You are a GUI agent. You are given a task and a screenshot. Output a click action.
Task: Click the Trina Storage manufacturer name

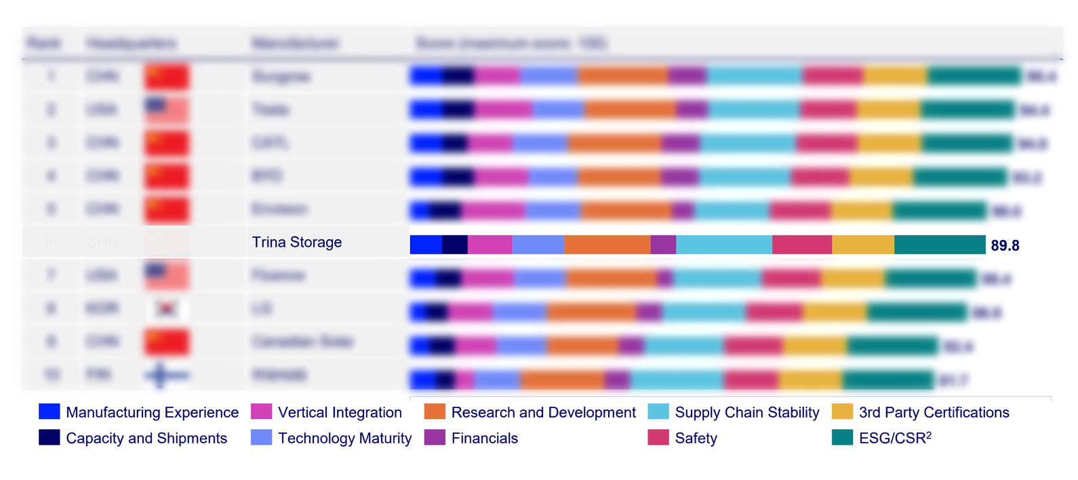point(297,242)
